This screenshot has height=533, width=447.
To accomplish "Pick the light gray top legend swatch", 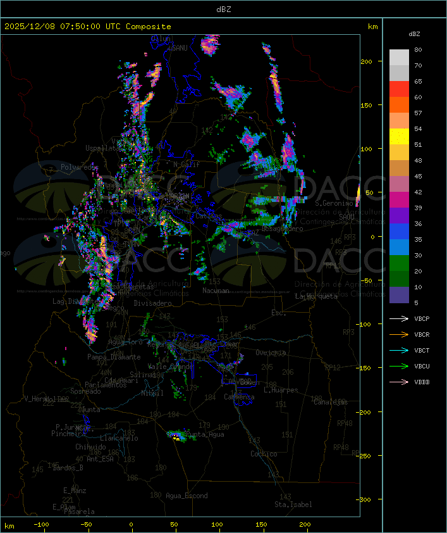I will click(x=399, y=57).
